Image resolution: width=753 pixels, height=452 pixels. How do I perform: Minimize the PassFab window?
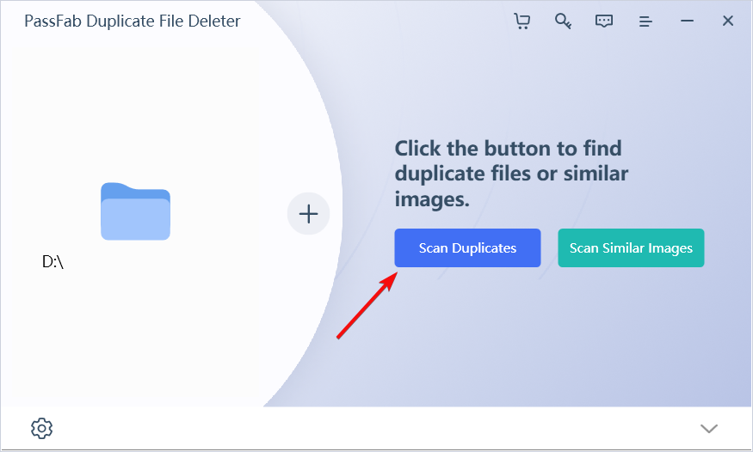click(x=688, y=21)
